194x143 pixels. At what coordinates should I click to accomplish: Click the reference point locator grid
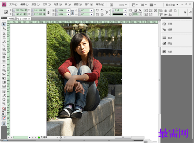(6, 12)
